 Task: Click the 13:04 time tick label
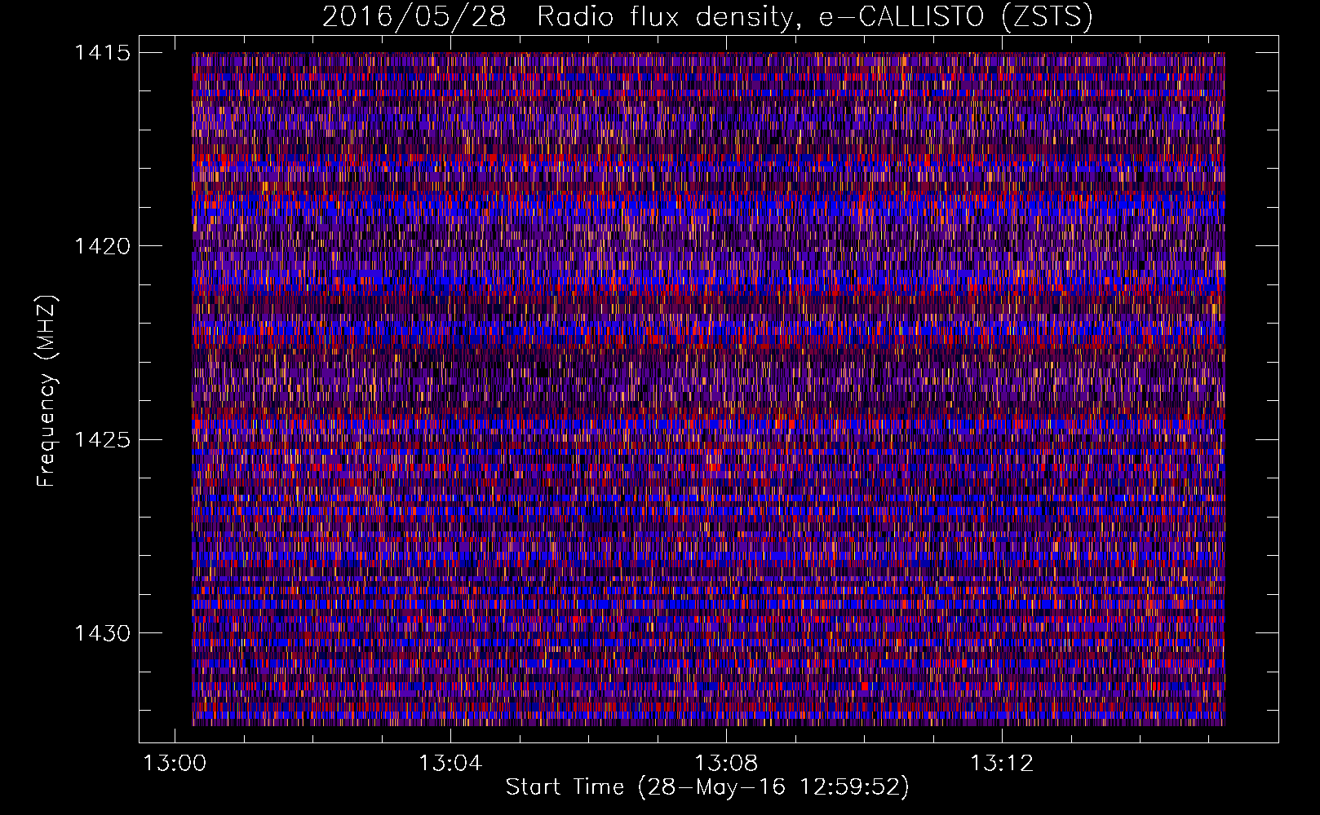[450, 764]
